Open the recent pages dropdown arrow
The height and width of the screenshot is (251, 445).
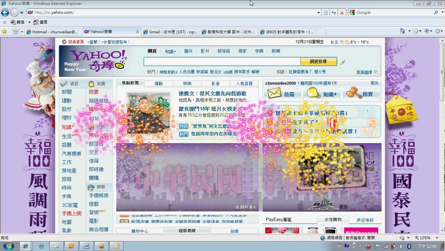(22, 13)
